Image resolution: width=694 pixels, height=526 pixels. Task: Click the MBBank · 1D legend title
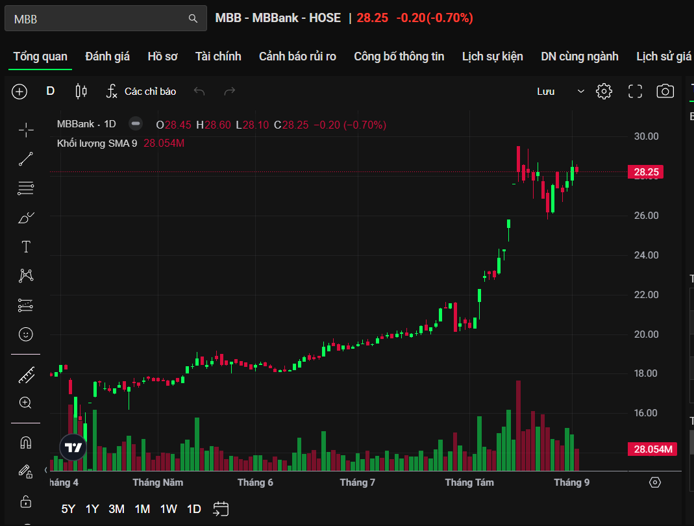[x=86, y=124]
